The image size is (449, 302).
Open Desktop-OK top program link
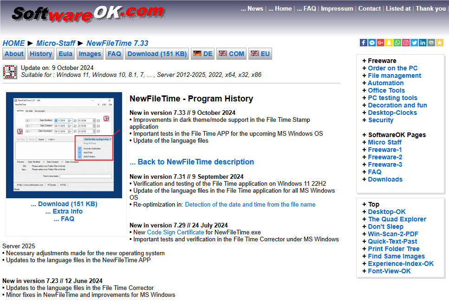pyautogui.click(x=387, y=212)
